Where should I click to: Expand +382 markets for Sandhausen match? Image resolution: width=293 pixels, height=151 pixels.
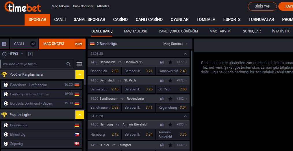point(182,99)
